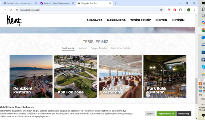Go forward with the browser arrow
This screenshot has height=120, width=205.
5,10
